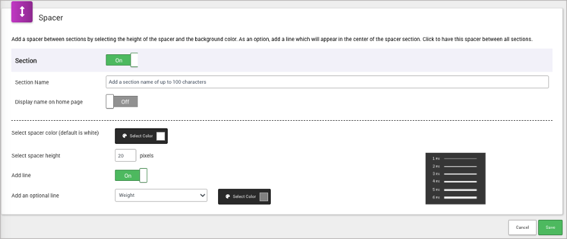Click the 'Section Name' label
The height and width of the screenshot is (239, 567).
click(x=32, y=82)
